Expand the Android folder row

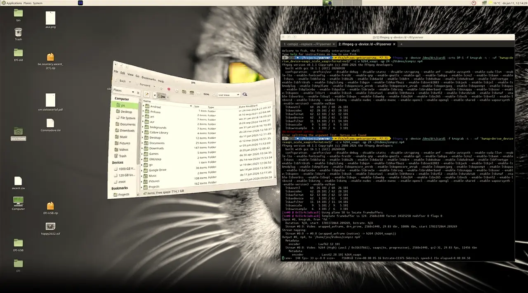point(143,106)
